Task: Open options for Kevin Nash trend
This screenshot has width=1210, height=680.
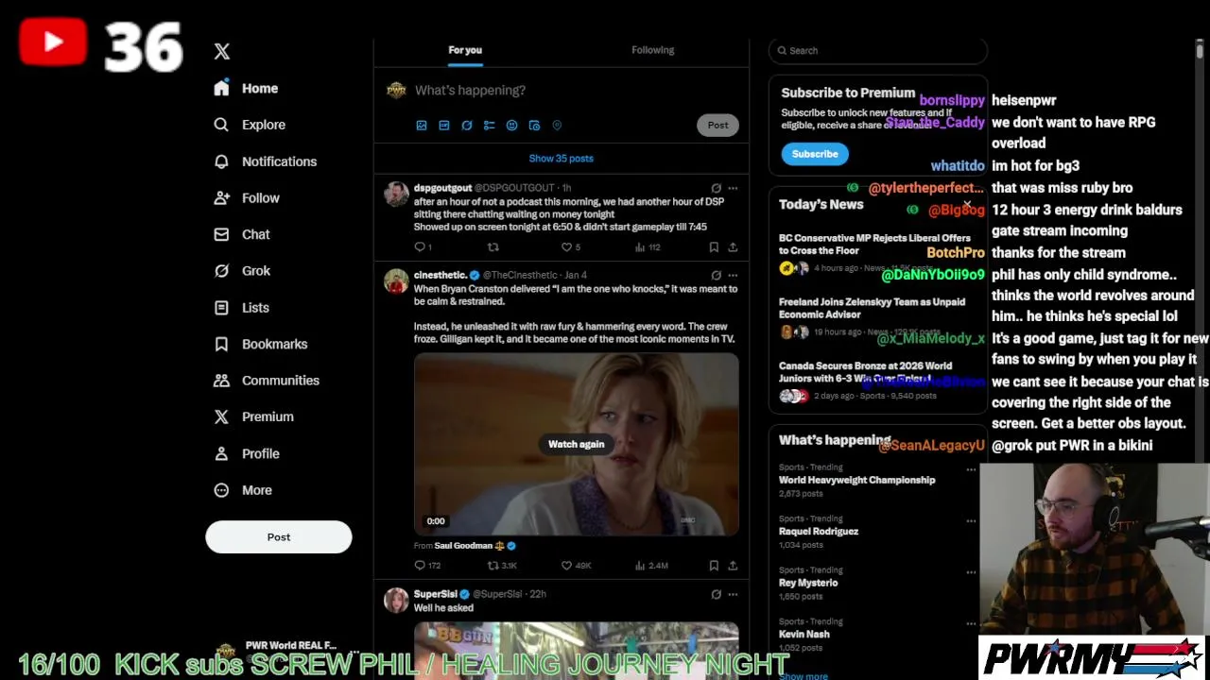Action: pyautogui.click(x=971, y=623)
